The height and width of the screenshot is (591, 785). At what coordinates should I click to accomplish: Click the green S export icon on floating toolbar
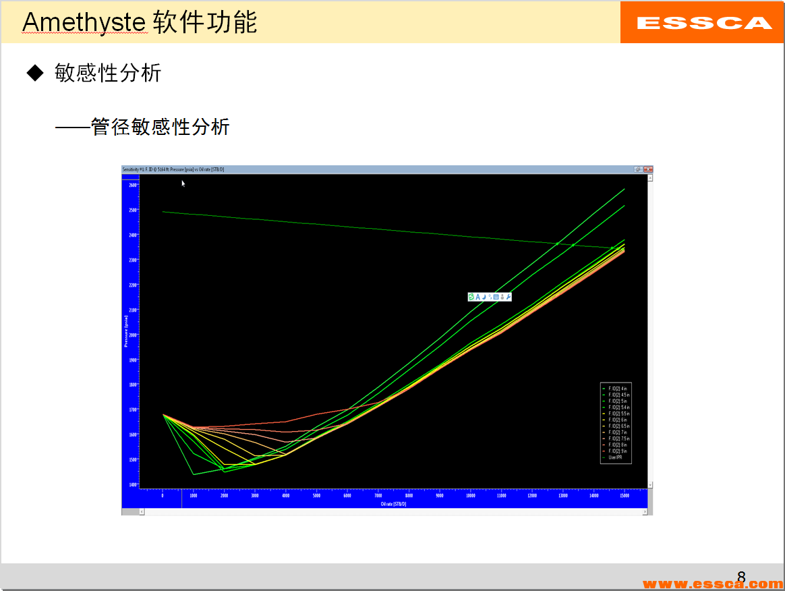(471, 297)
